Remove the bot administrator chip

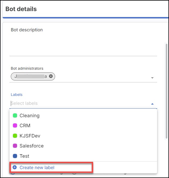coord(51,76)
